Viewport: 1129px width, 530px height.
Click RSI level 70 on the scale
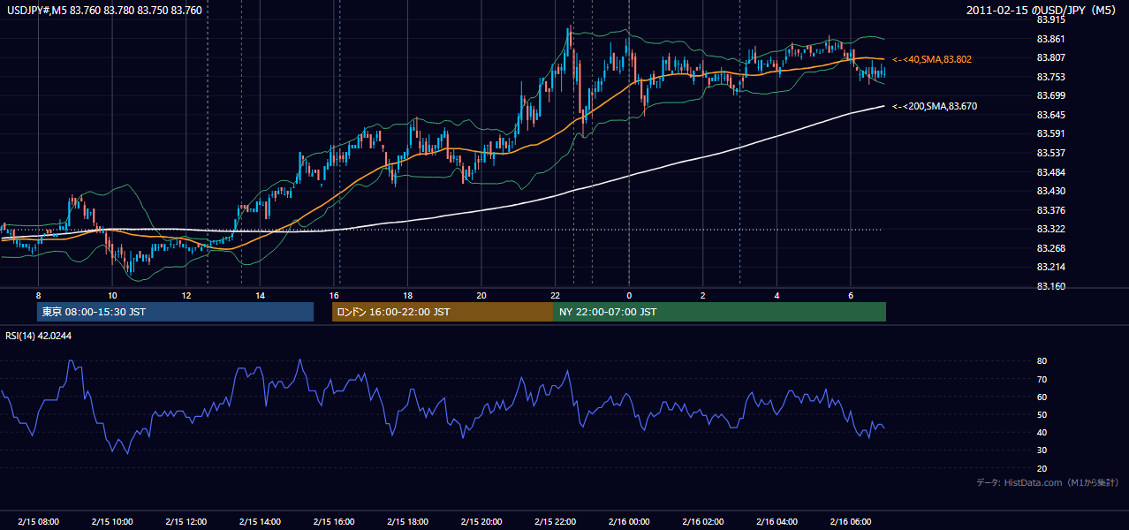[1042, 379]
